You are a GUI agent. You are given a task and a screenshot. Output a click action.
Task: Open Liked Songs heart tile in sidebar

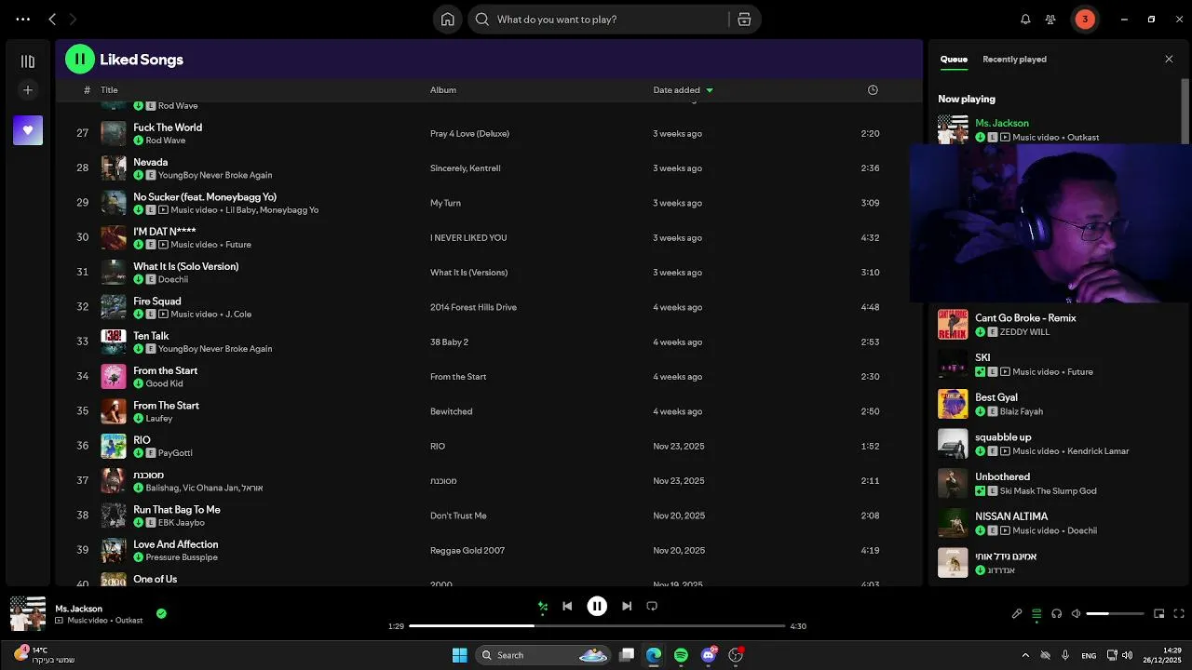28,130
